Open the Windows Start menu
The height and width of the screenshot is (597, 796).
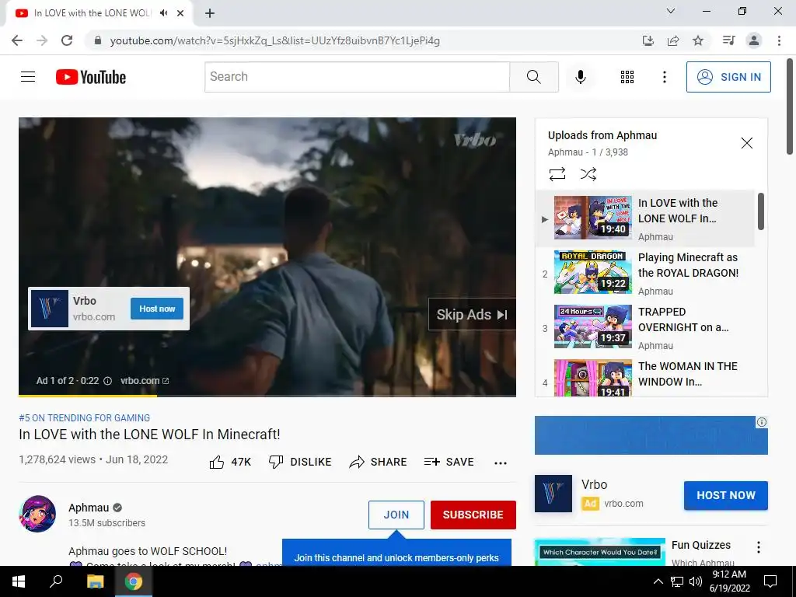point(19,581)
